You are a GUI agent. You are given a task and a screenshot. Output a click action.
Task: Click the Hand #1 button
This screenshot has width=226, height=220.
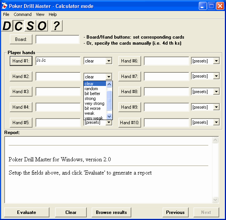tap(21, 61)
